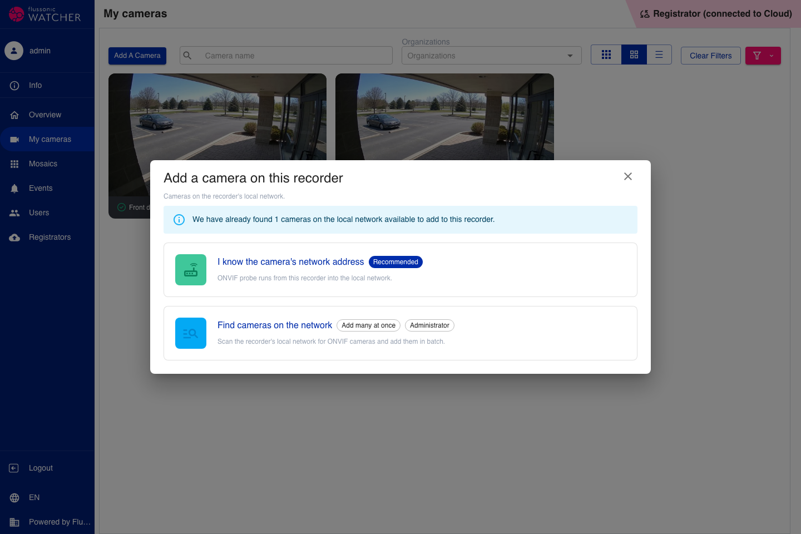Click the Registrators cloud upload icon
Viewport: 801px width, 534px height.
(x=14, y=238)
